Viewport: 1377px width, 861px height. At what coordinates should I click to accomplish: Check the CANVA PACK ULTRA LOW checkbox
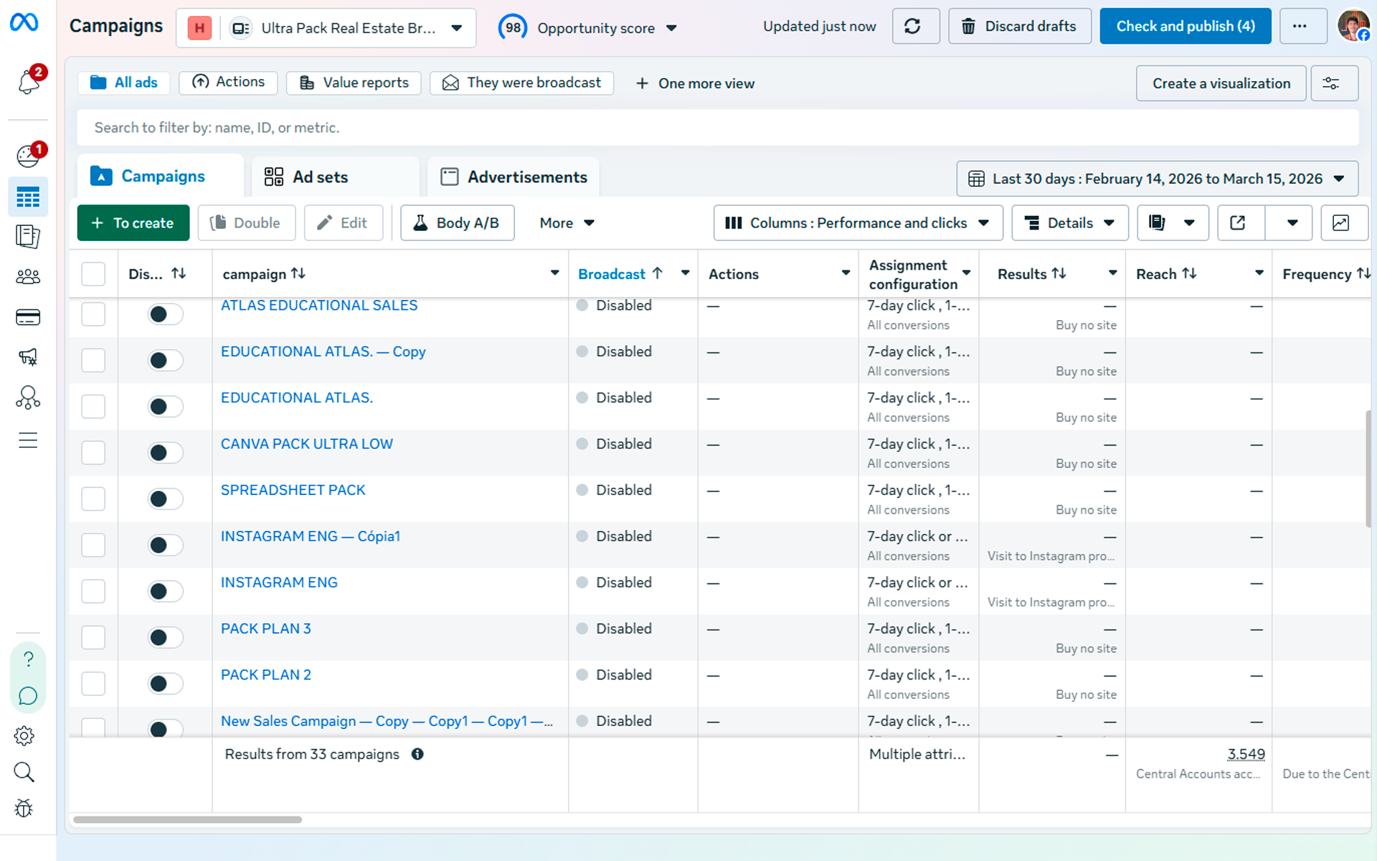[93, 453]
